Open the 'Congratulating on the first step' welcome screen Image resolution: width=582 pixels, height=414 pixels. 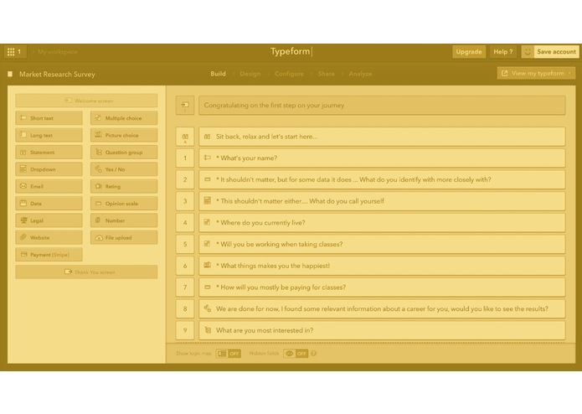pyautogui.click(x=382, y=106)
